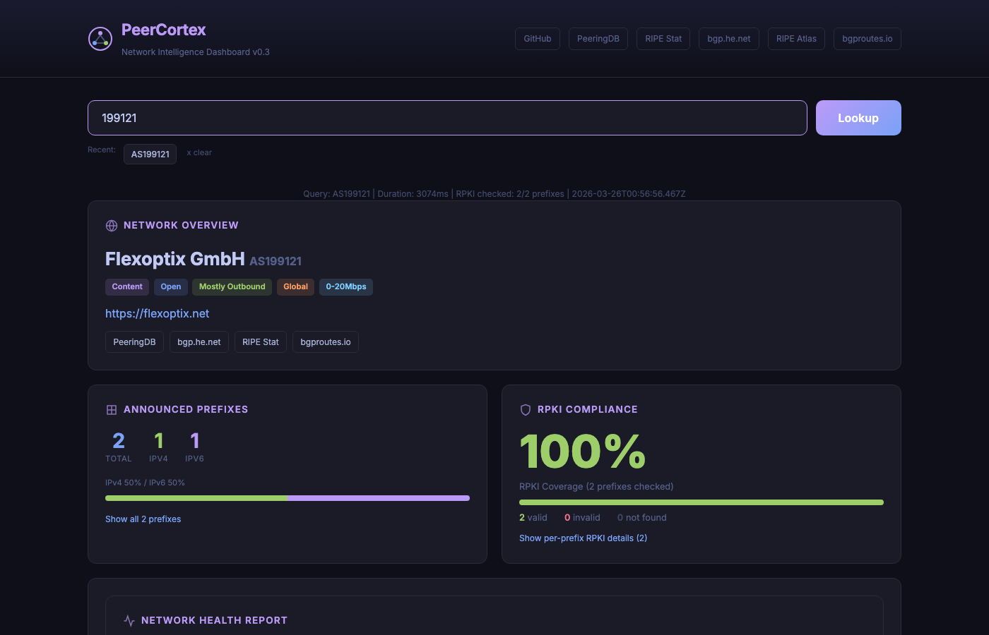Clear recent searches with x clear
The width and height of the screenshot is (989, 635).
coord(199,152)
